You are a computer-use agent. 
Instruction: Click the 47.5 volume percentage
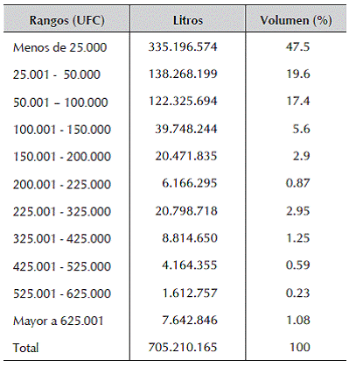point(297,46)
